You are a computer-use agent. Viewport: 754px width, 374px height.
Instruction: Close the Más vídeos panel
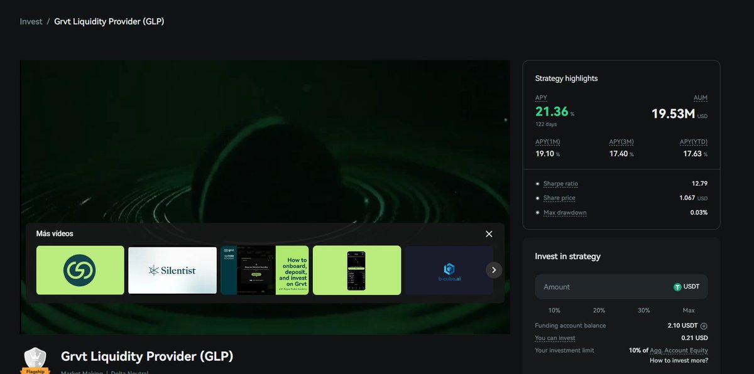[x=489, y=234]
